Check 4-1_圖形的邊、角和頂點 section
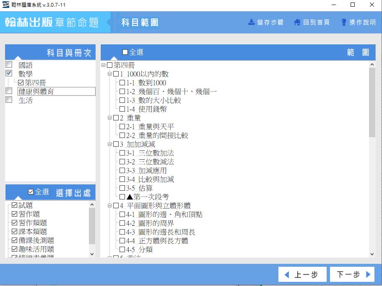 point(122,214)
